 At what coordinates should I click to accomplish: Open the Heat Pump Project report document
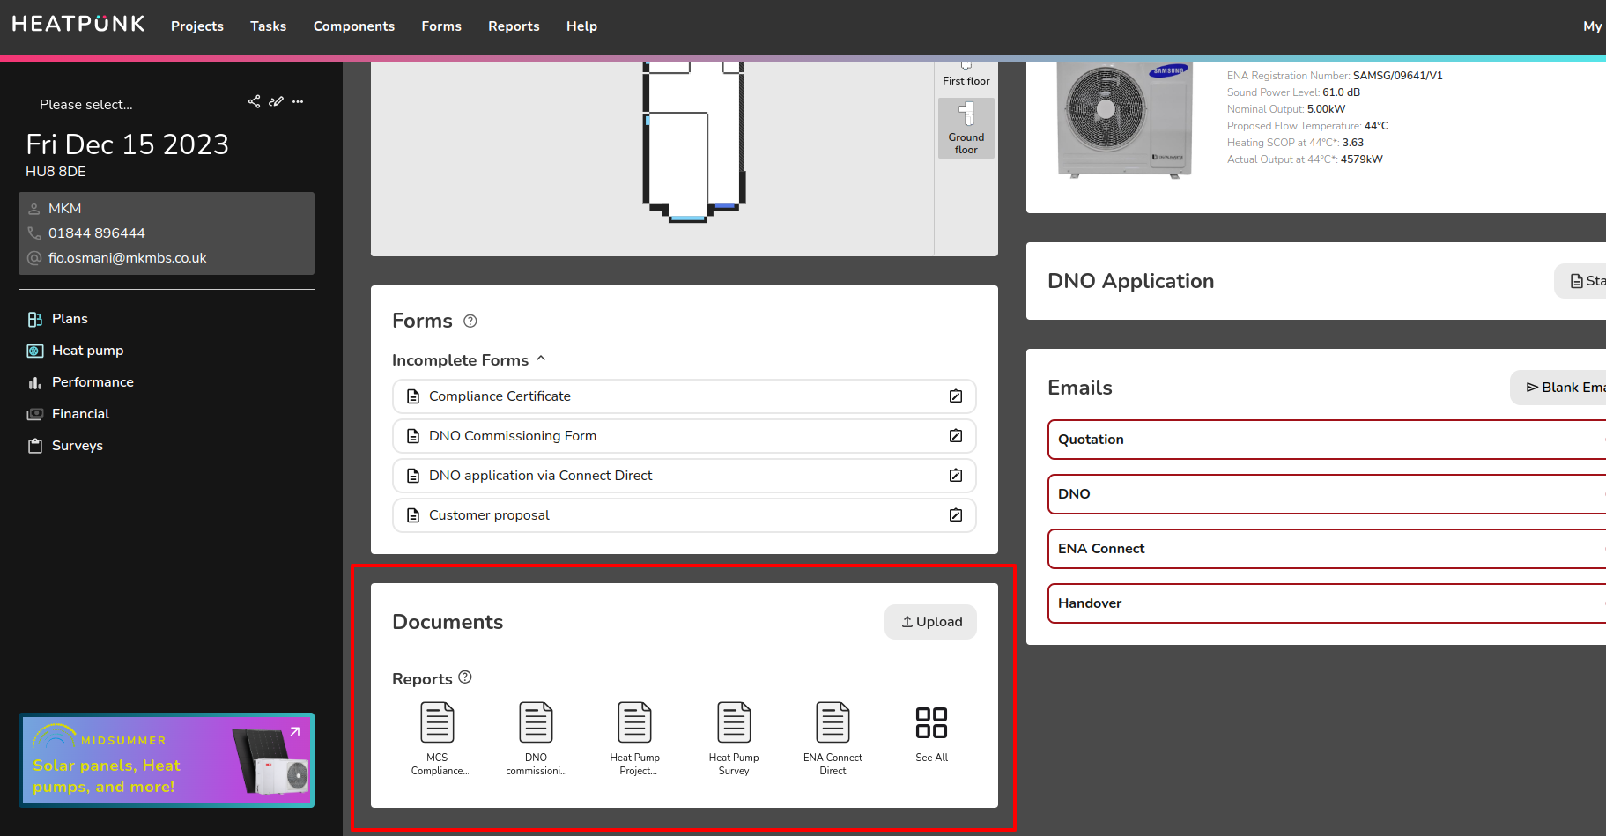(x=635, y=738)
